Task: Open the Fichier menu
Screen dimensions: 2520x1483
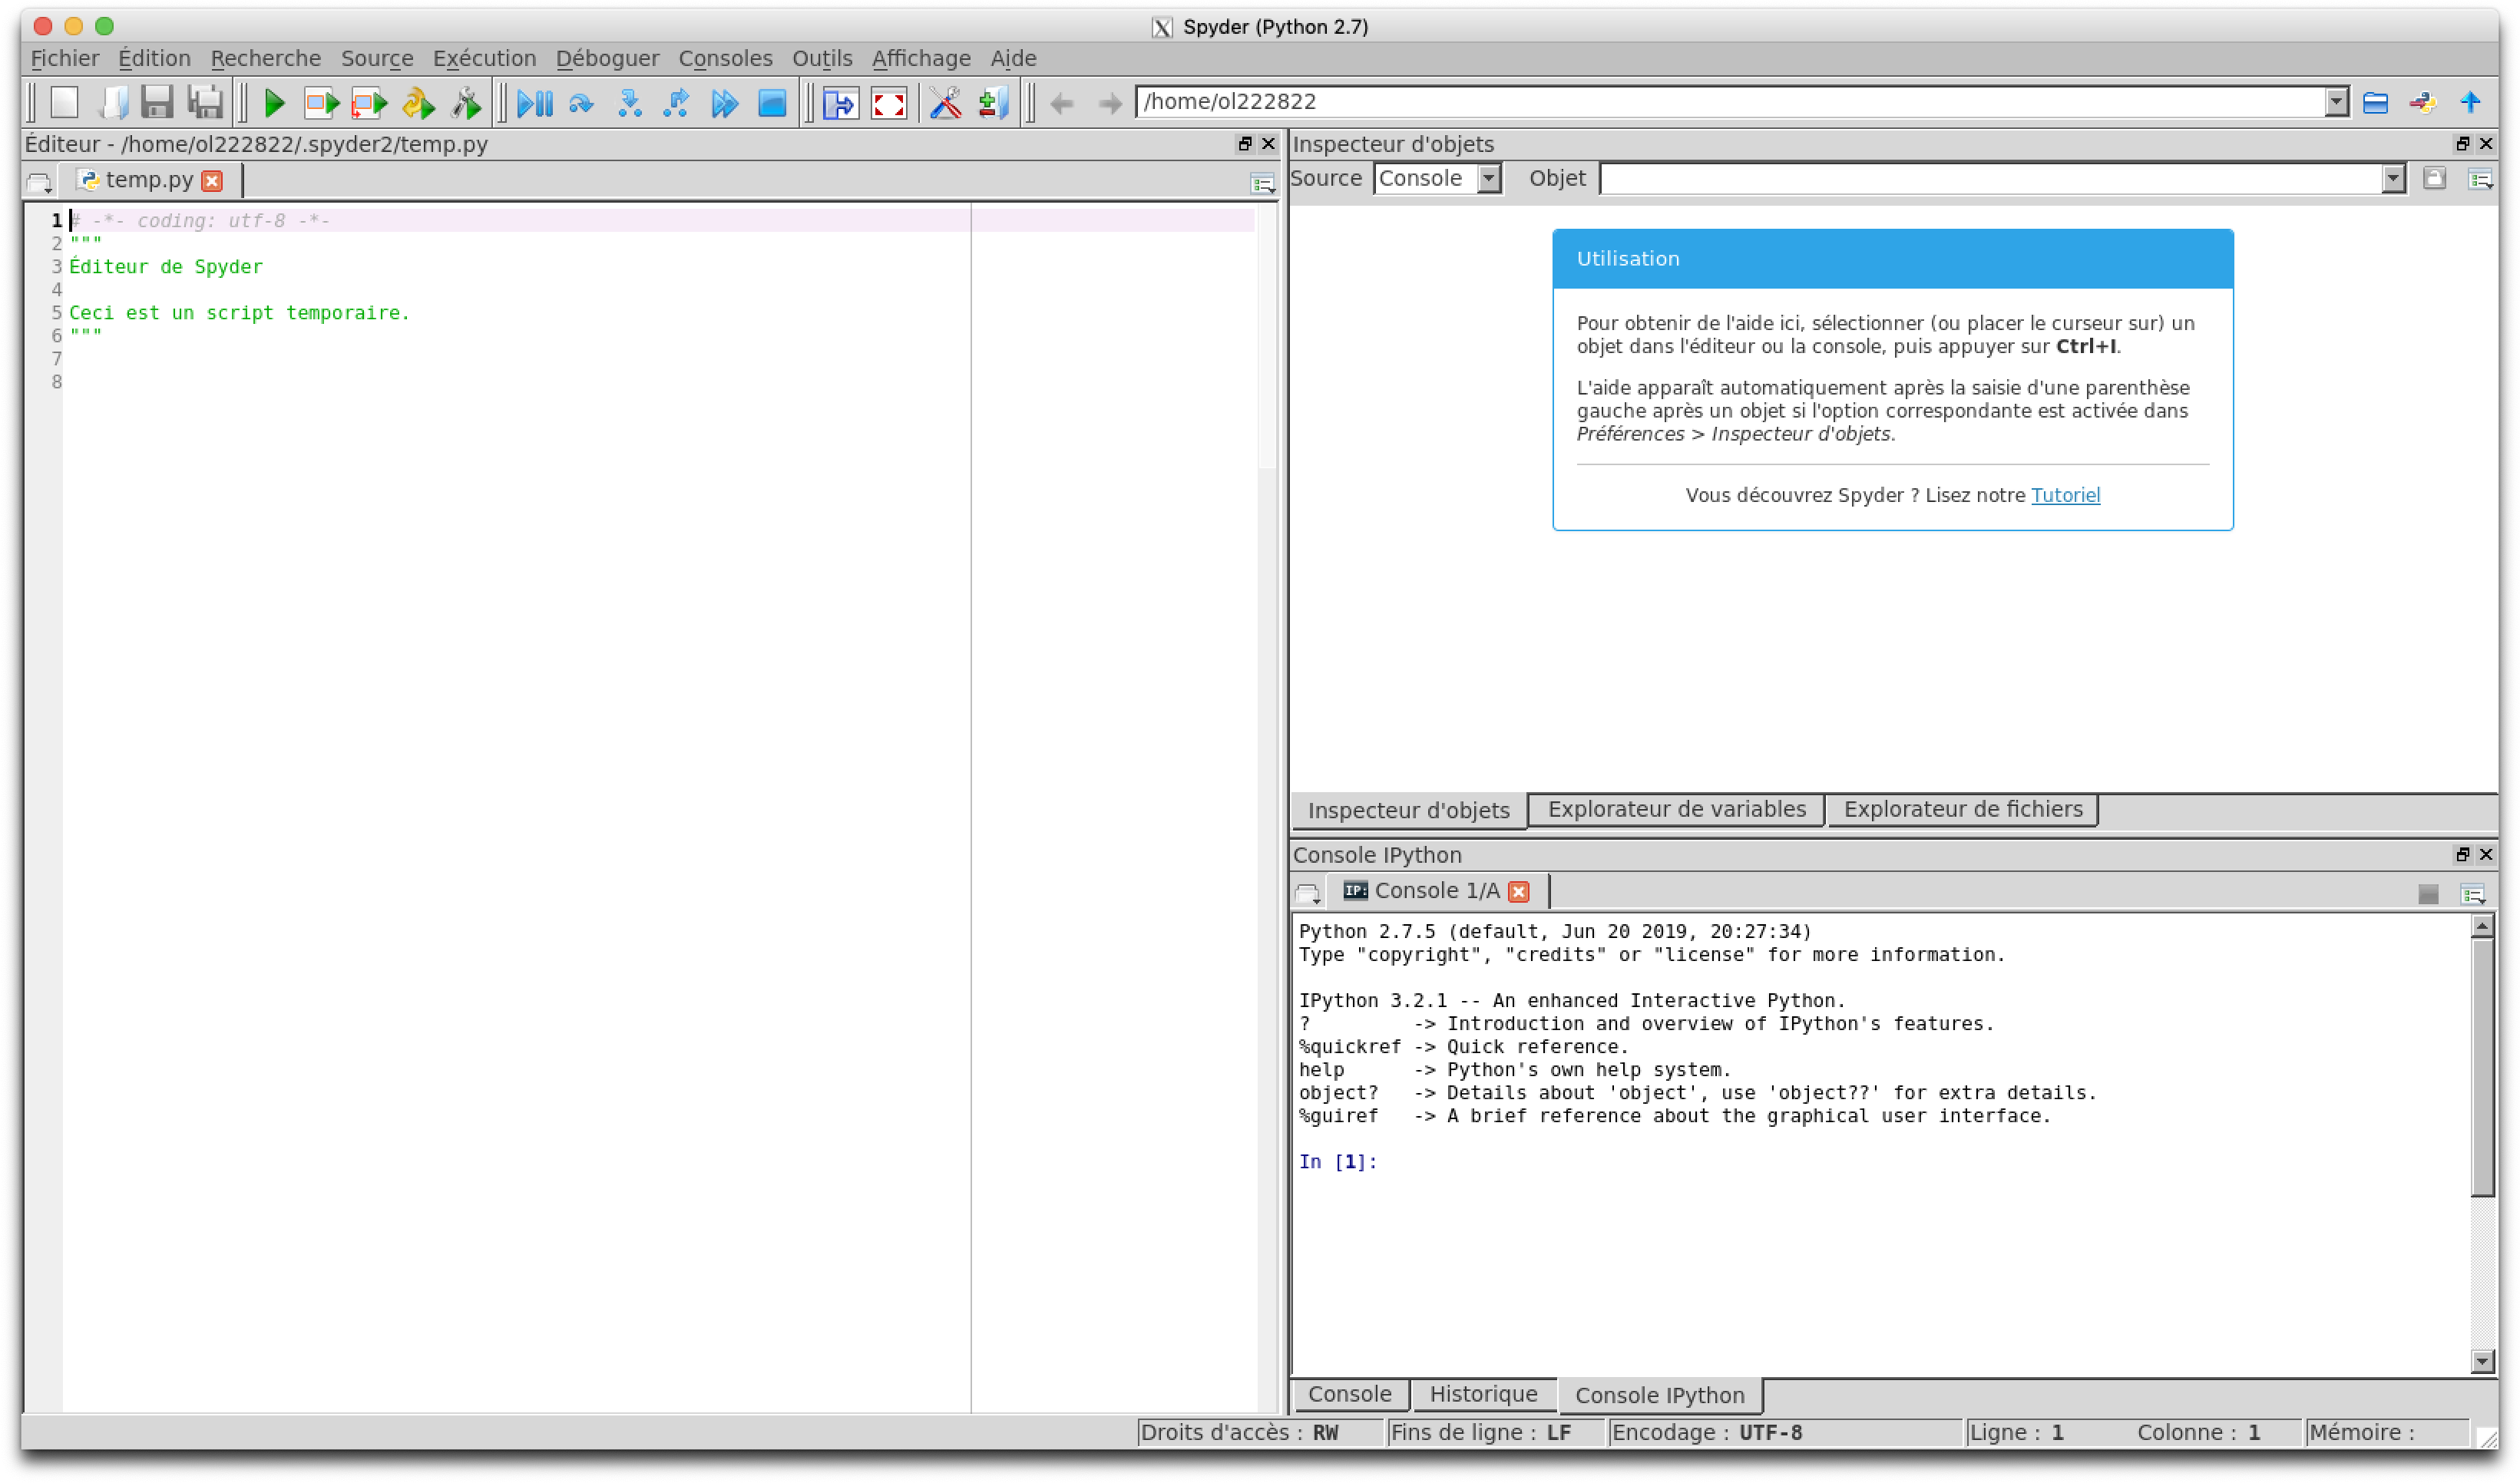Action: [65, 58]
